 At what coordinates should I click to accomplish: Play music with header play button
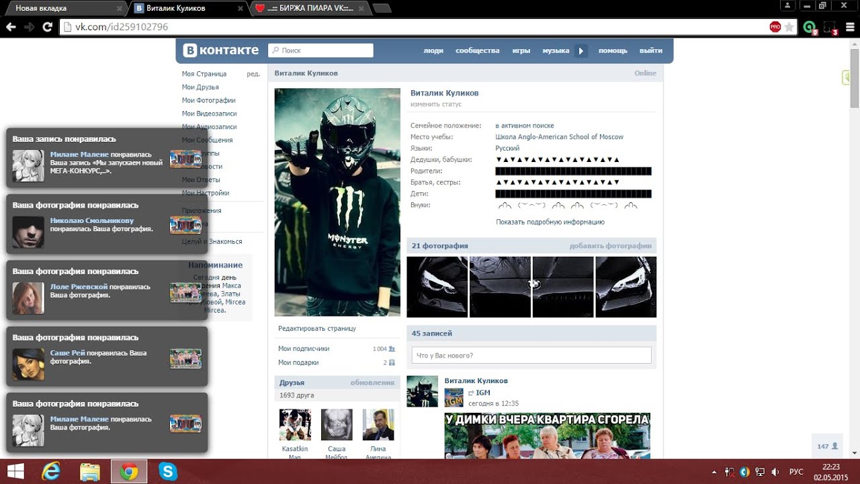(581, 50)
